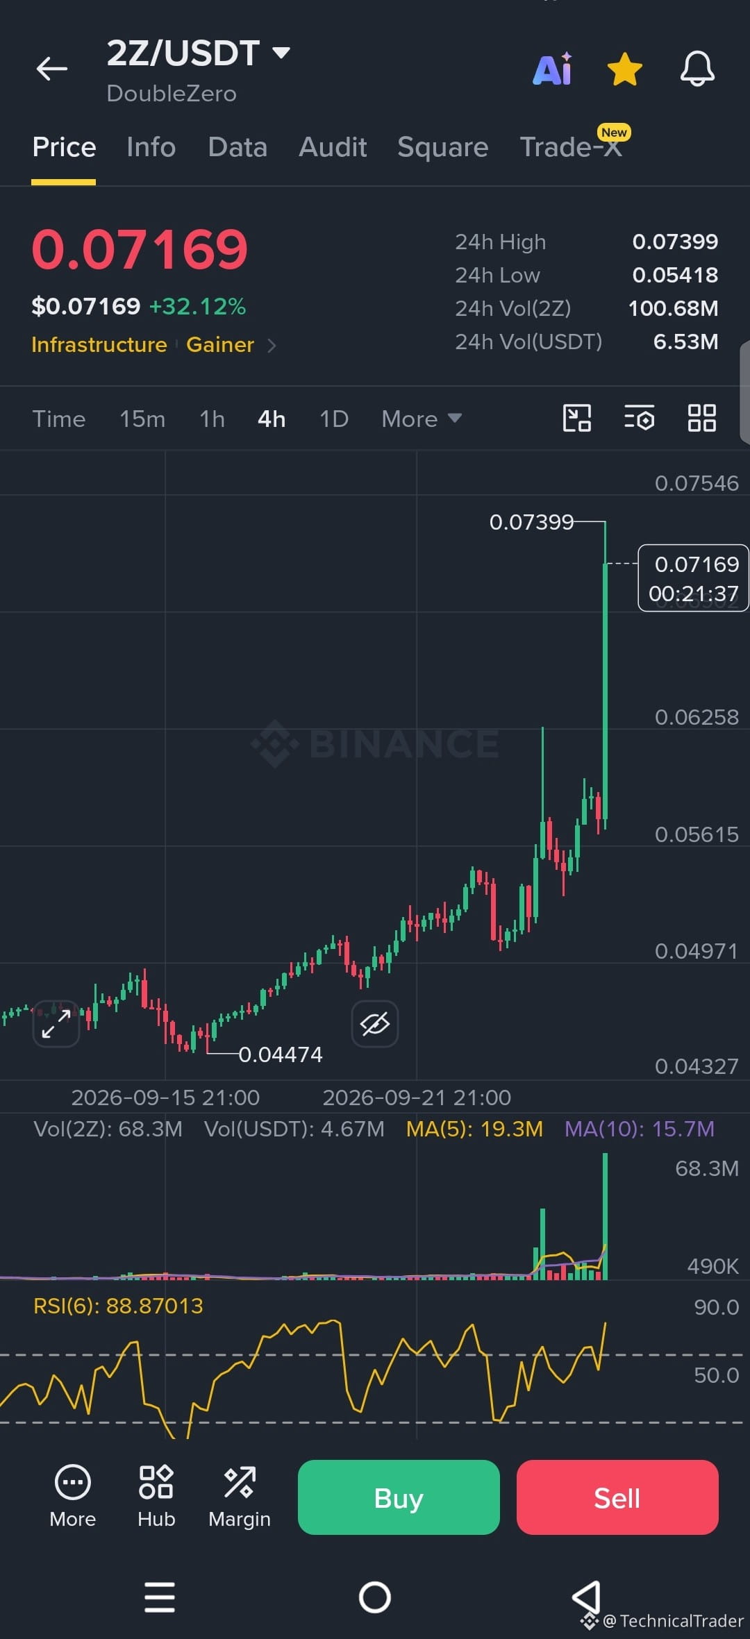The image size is (750, 1639).
Task: Open the AI assistant icon
Action: pyautogui.click(x=553, y=69)
